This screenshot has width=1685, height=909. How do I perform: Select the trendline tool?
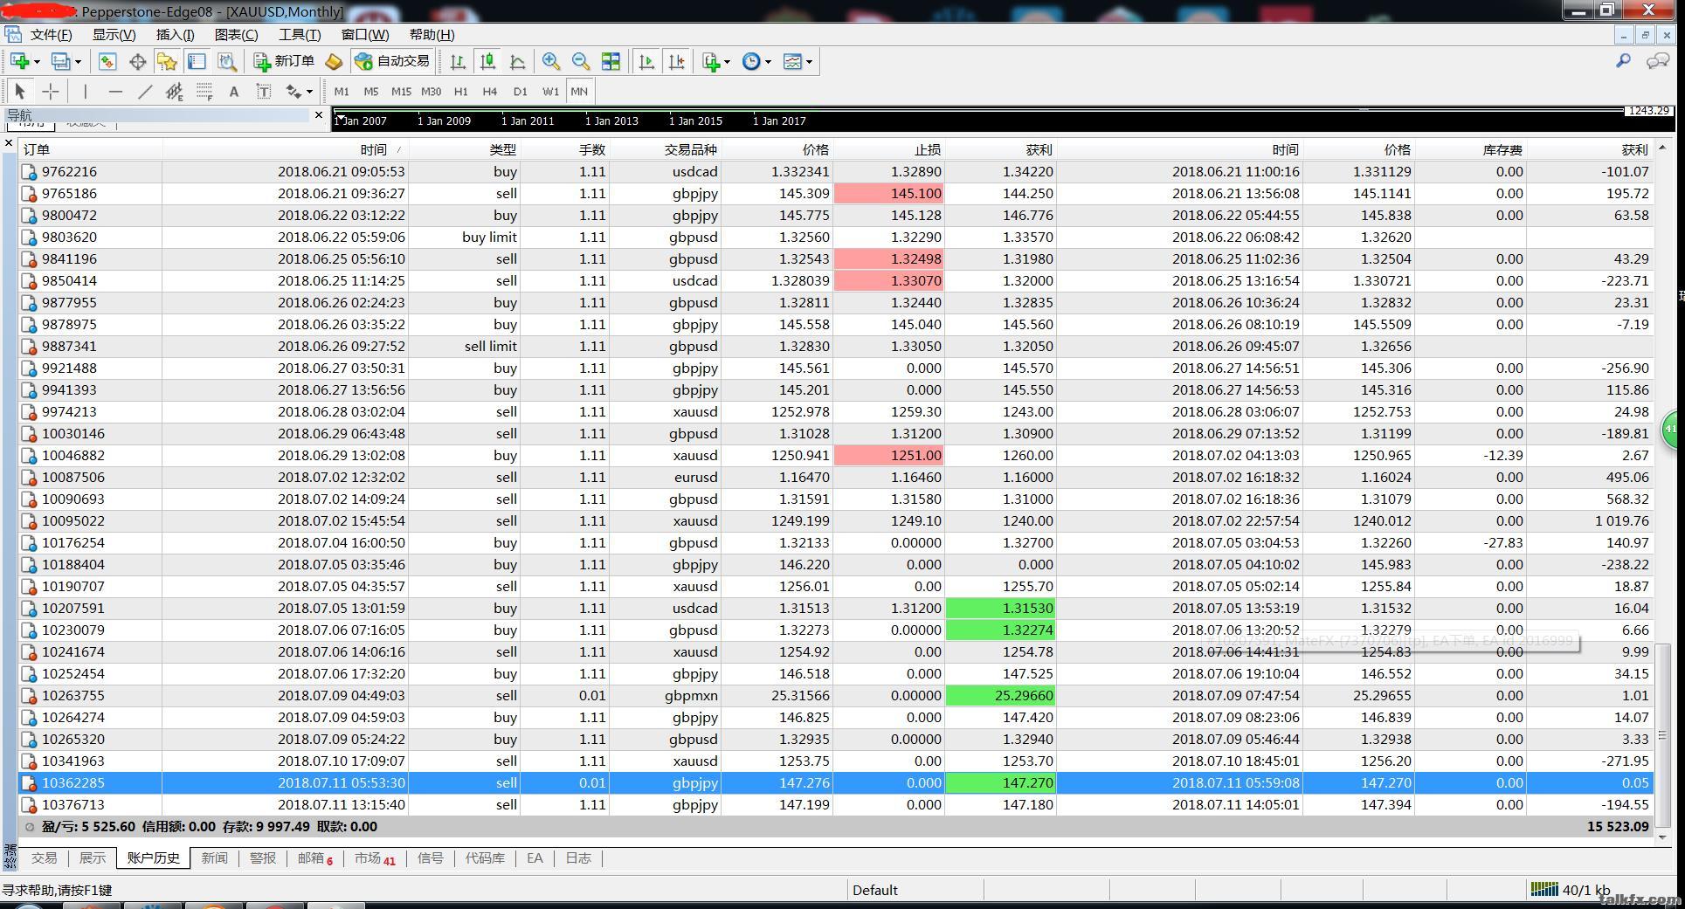[145, 91]
